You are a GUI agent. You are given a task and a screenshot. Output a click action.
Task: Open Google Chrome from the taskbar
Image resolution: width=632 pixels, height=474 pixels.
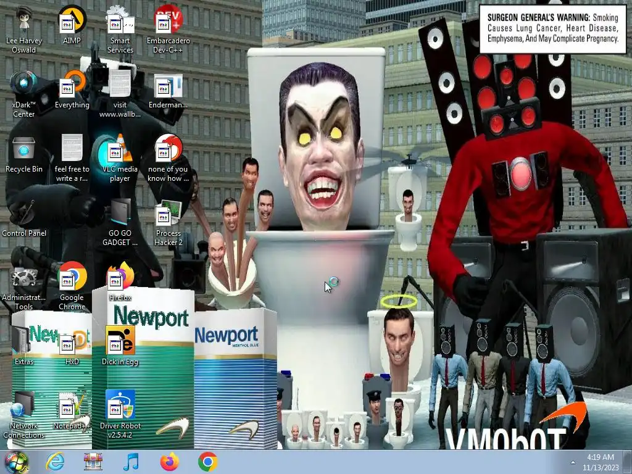click(x=208, y=462)
